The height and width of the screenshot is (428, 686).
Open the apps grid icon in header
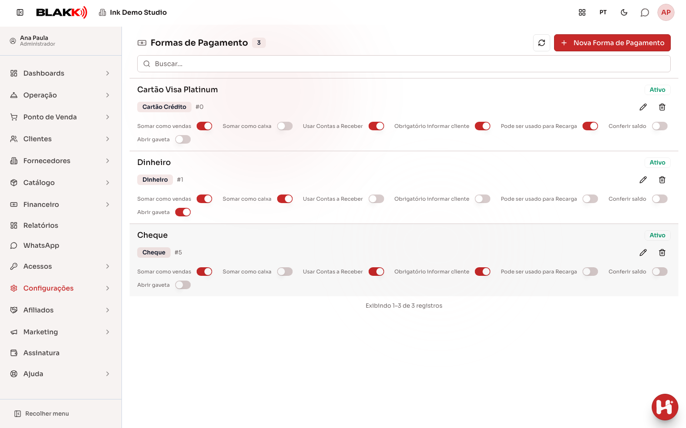582,12
